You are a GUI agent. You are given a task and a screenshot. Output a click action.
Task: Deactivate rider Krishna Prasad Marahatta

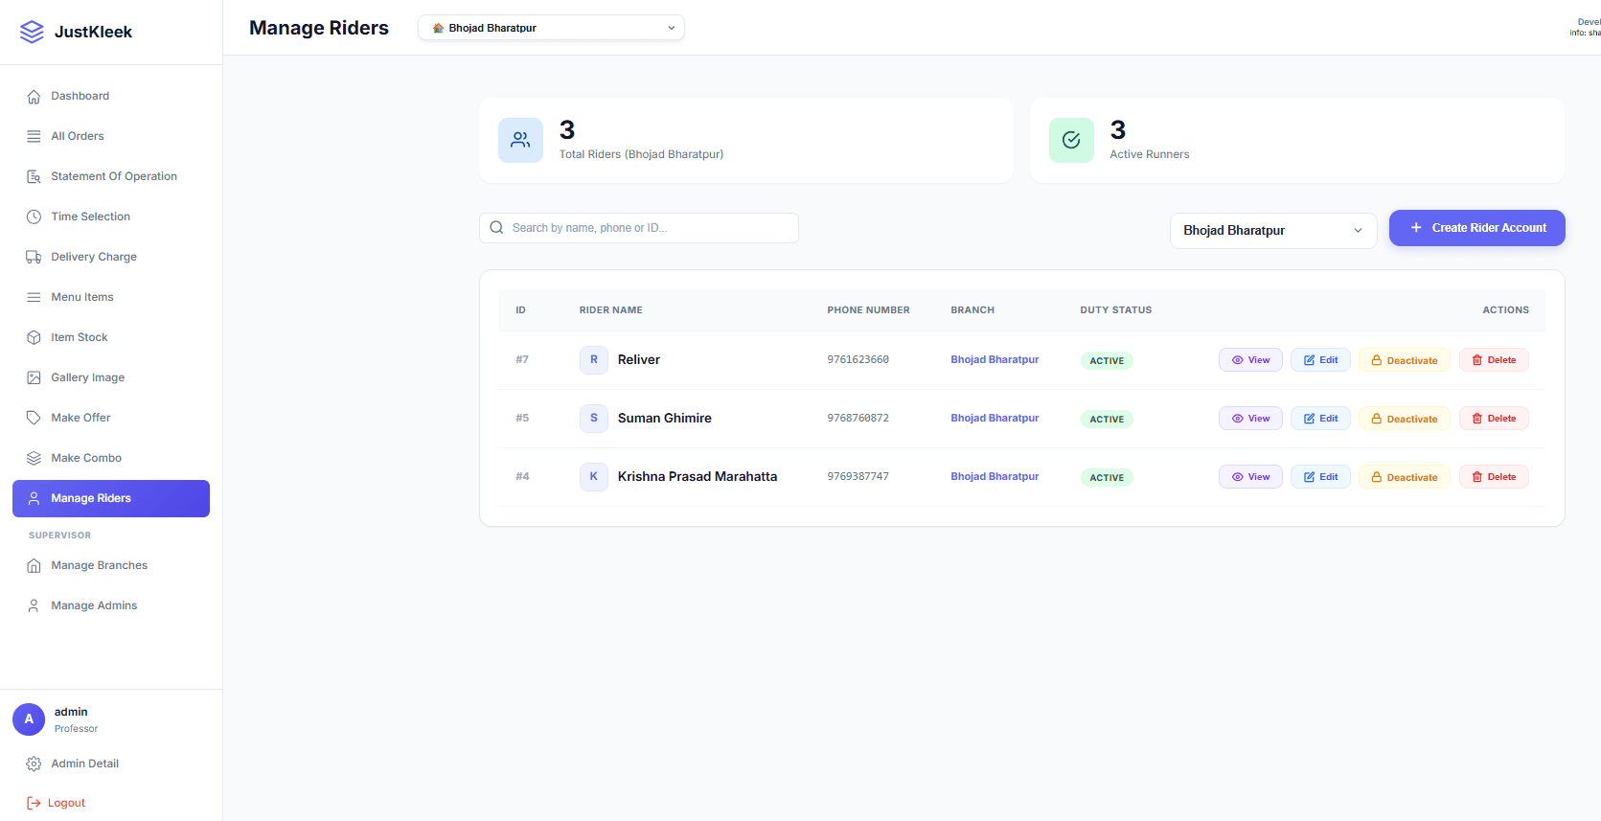(1405, 477)
